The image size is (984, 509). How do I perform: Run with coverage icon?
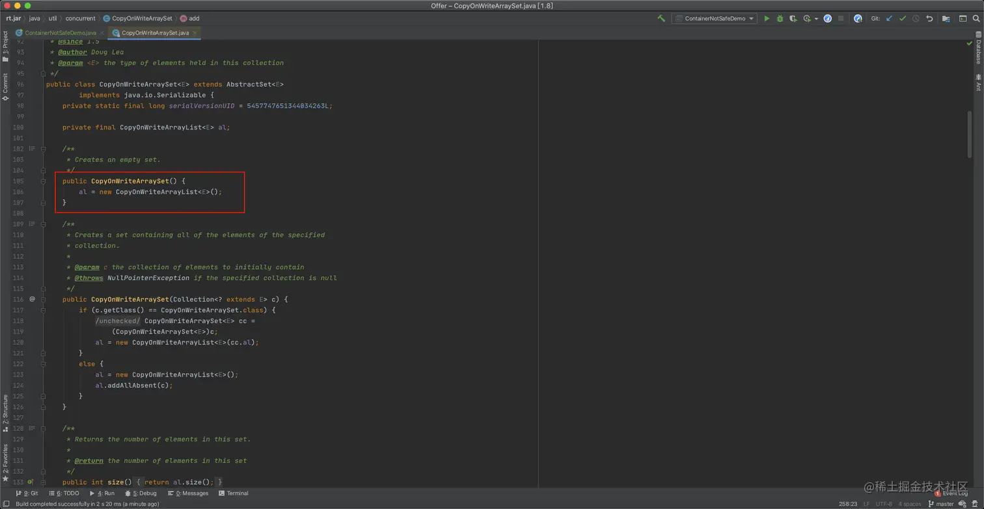(793, 19)
